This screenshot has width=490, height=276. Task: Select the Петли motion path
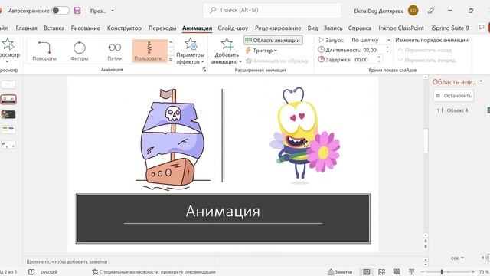coord(114,51)
